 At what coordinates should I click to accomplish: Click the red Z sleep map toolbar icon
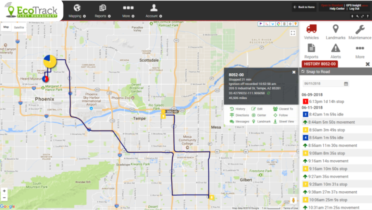(x=267, y=24)
